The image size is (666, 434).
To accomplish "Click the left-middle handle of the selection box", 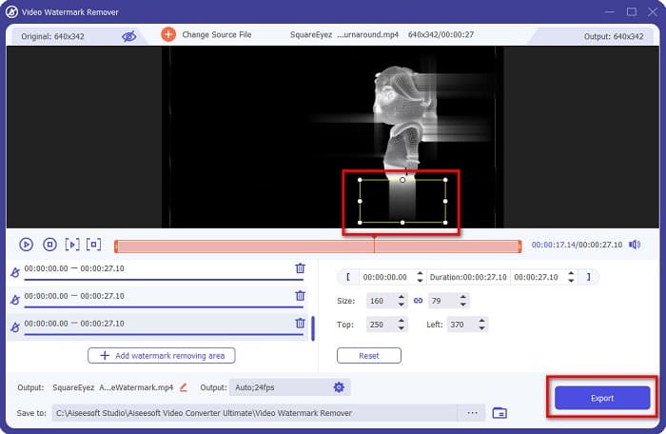I will pos(361,201).
